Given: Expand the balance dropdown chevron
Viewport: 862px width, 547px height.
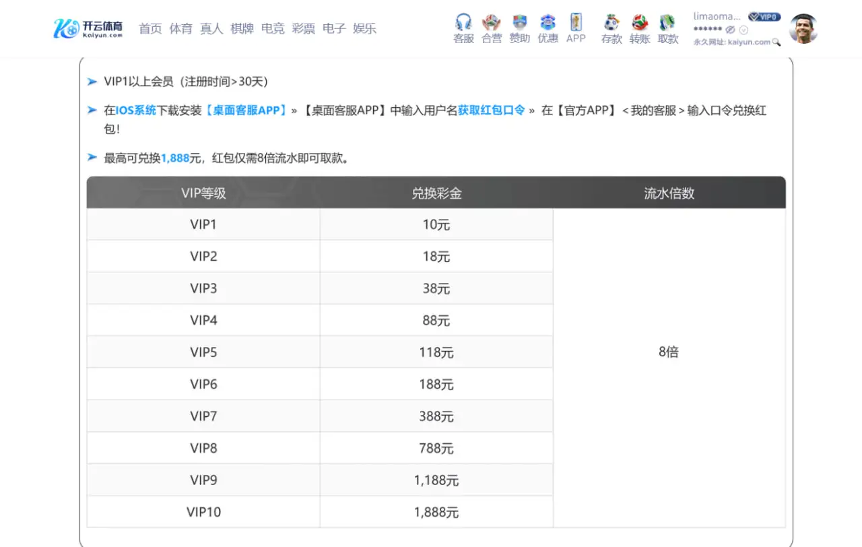Looking at the screenshot, I should tap(743, 30).
